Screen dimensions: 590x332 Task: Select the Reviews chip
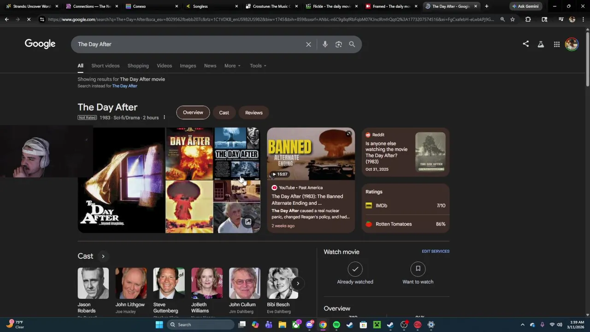pyautogui.click(x=254, y=113)
